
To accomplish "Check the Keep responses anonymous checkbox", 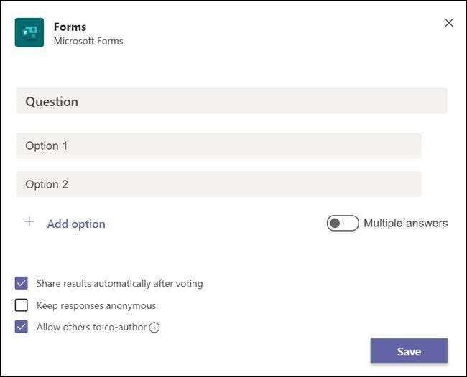I will pos(22,305).
